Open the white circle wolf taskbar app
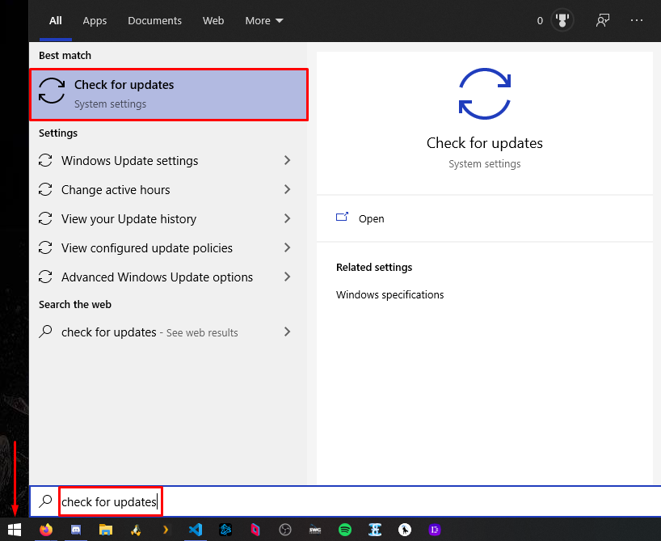The image size is (661, 541). [405, 529]
